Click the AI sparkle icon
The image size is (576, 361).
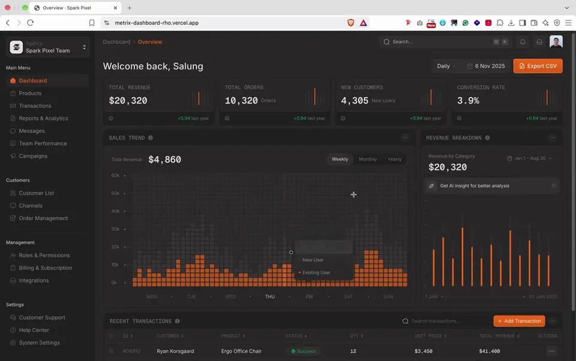431,186
